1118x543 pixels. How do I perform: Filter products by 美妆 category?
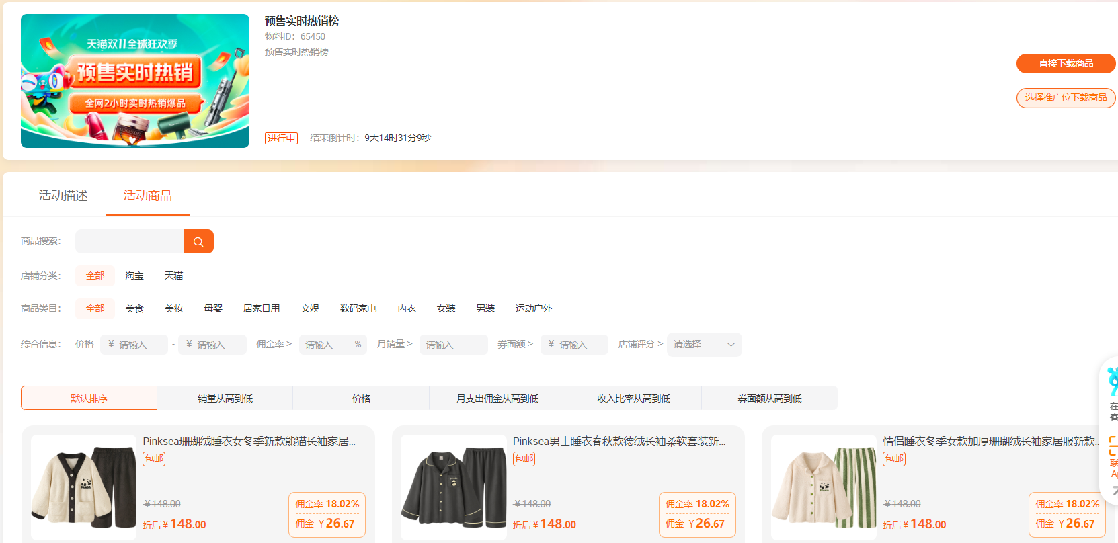[x=173, y=308]
